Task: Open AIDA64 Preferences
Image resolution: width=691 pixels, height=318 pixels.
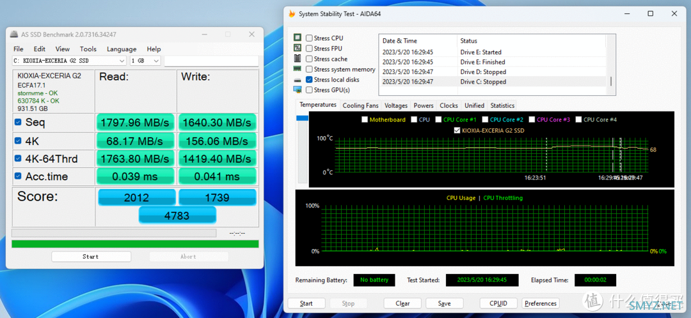Action: pos(541,303)
